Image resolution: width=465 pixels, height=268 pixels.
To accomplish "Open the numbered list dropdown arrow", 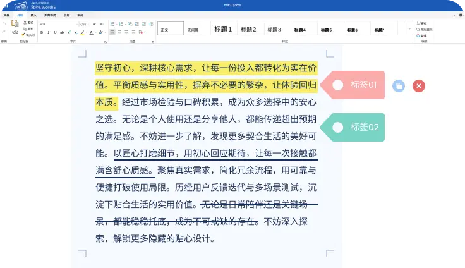I will point(124,24).
